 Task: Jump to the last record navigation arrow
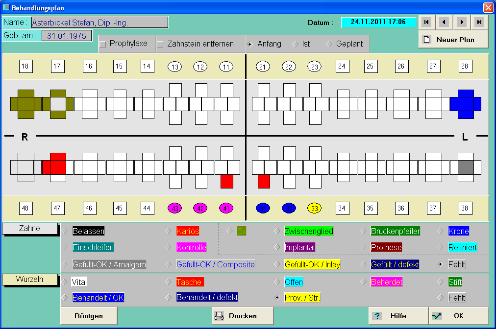(x=479, y=22)
